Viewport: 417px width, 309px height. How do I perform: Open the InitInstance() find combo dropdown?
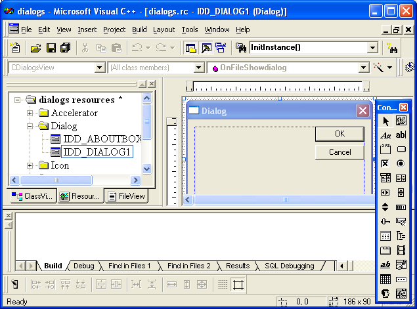tap(372, 48)
